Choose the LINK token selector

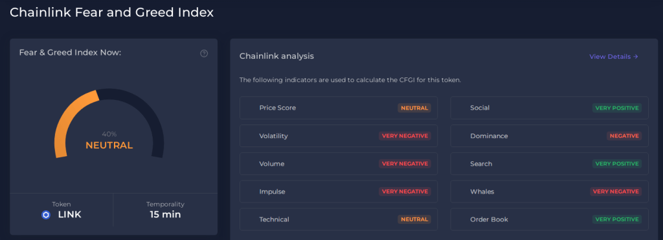click(x=62, y=210)
